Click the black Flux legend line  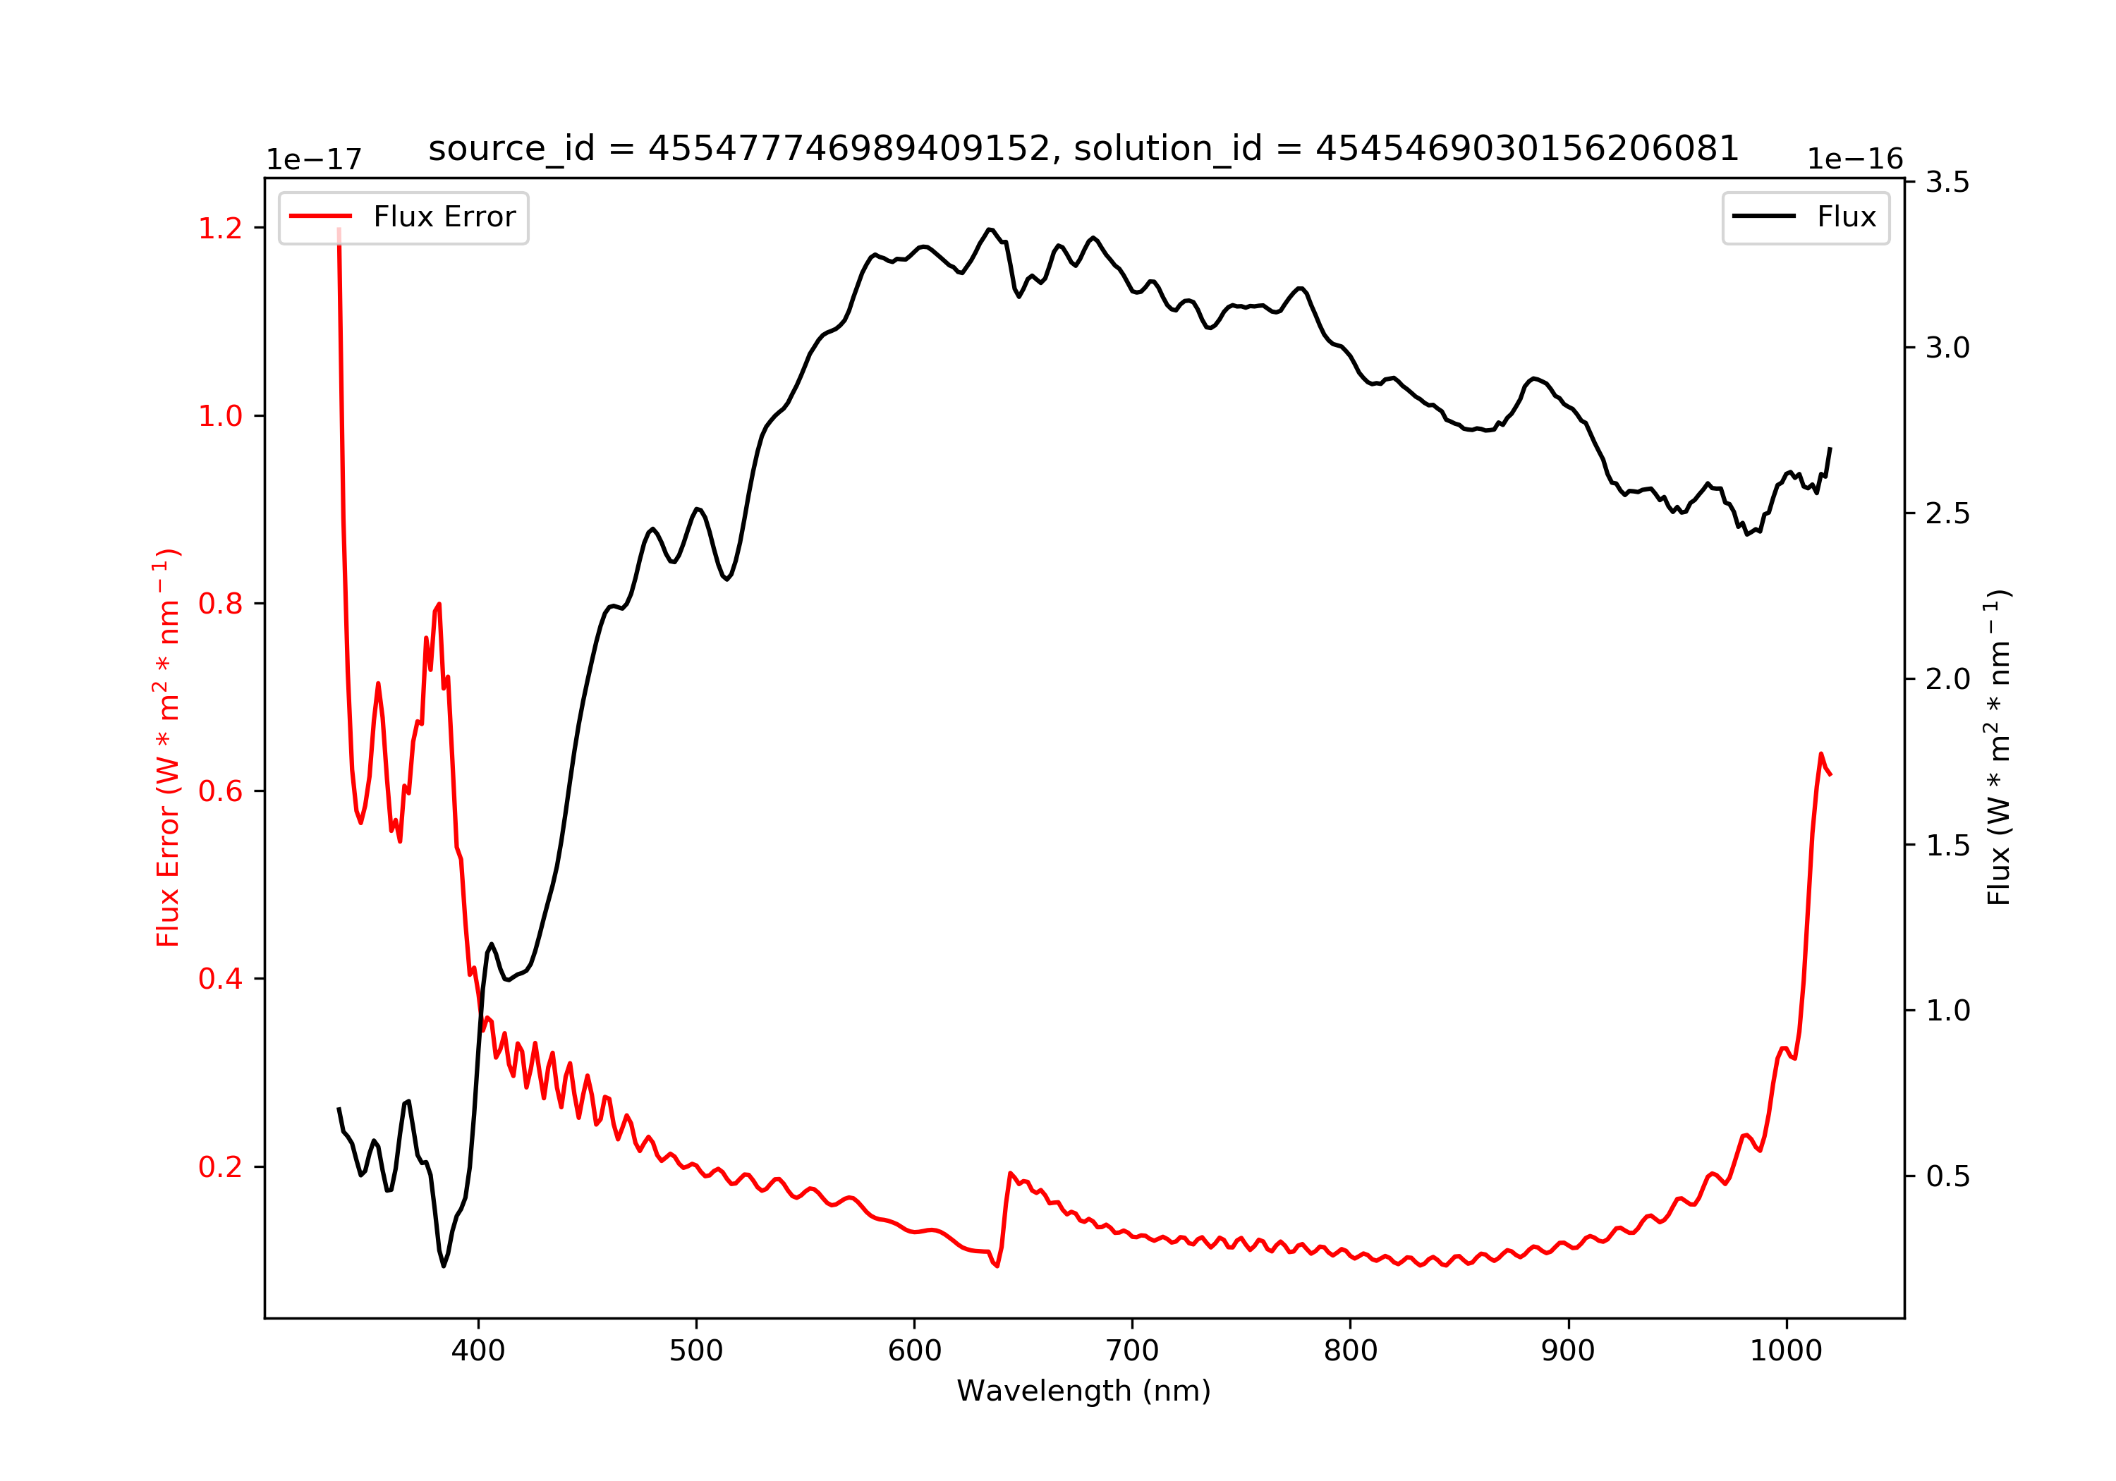(x=1764, y=216)
